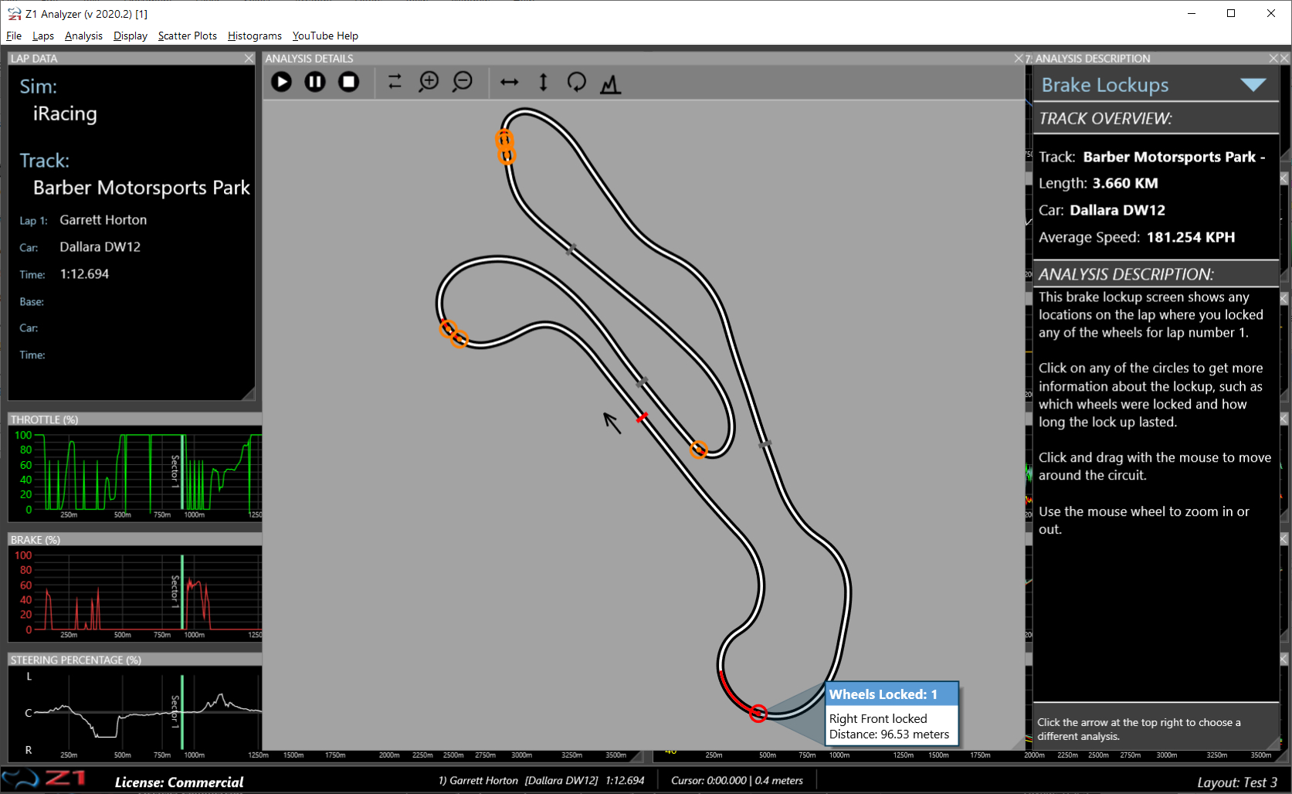Image resolution: width=1292 pixels, height=794 pixels.
Task: Click Barber Motorsports Park in Lap Data
Action: (x=141, y=188)
